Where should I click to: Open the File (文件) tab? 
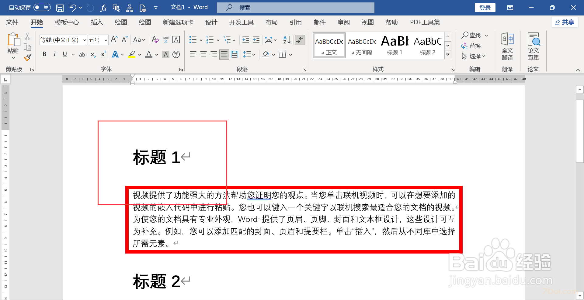pos(12,22)
